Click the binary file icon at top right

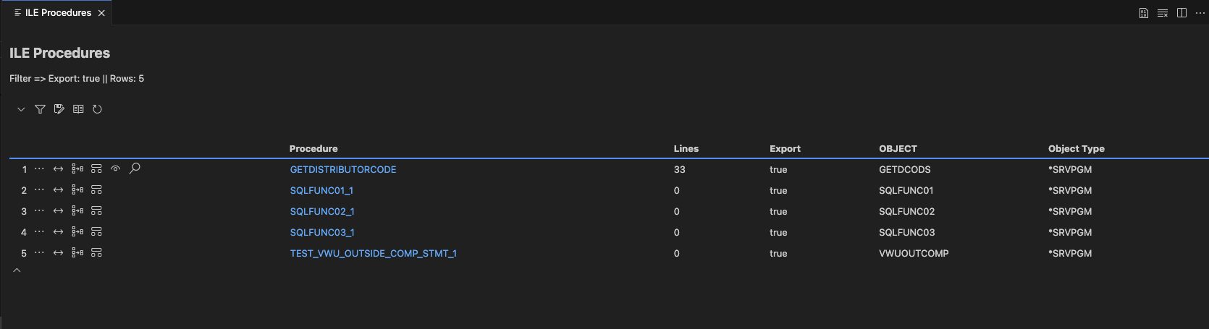tap(1144, 13)
